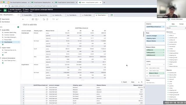
Task: Click the Dunder Mifflin query icon in sidebar
Action: tap(1, 30)
